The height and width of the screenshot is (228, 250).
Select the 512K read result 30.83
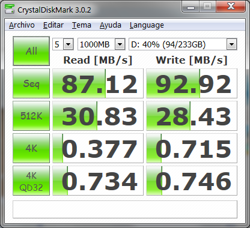coord(98,116)
